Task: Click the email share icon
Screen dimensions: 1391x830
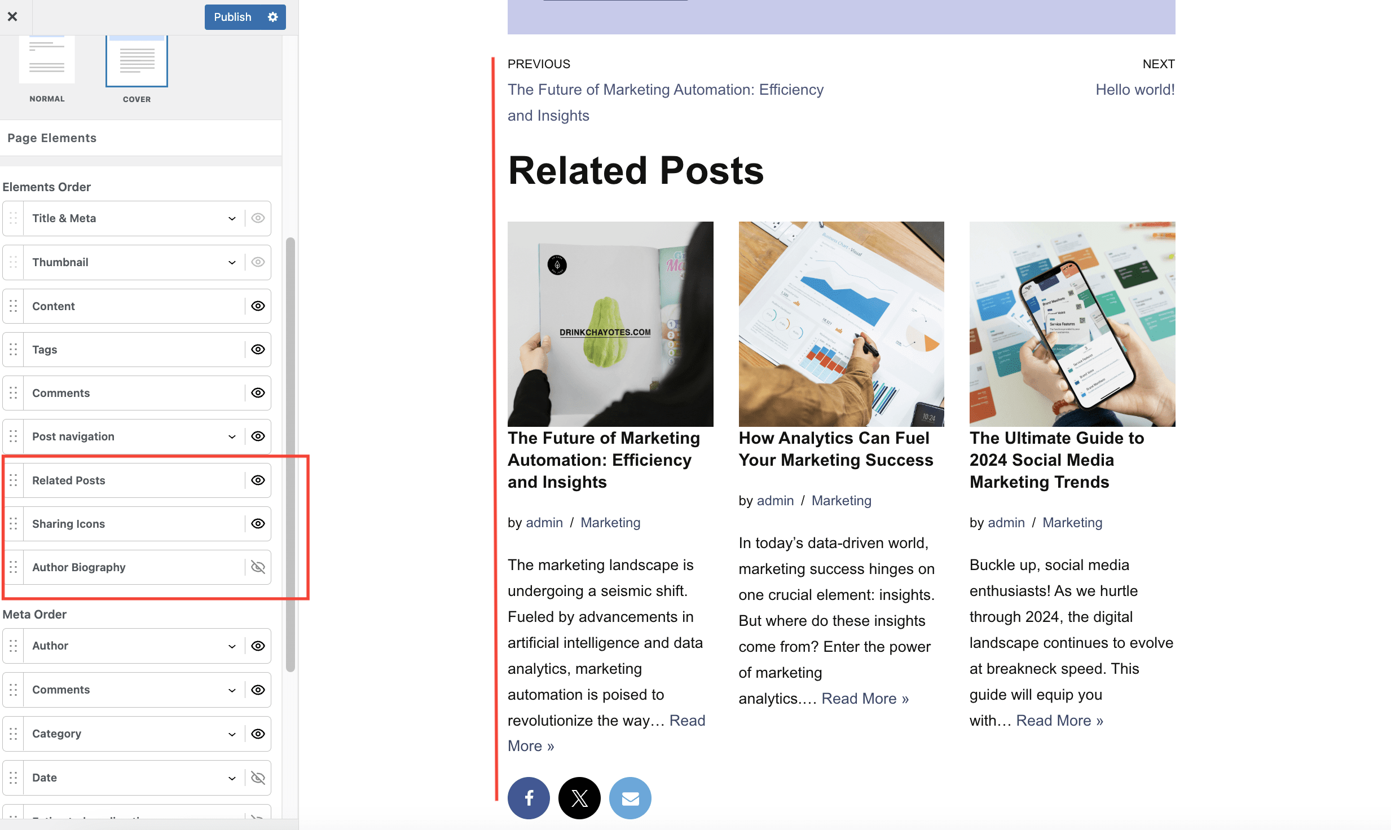Action: click(x=630, y=798)
